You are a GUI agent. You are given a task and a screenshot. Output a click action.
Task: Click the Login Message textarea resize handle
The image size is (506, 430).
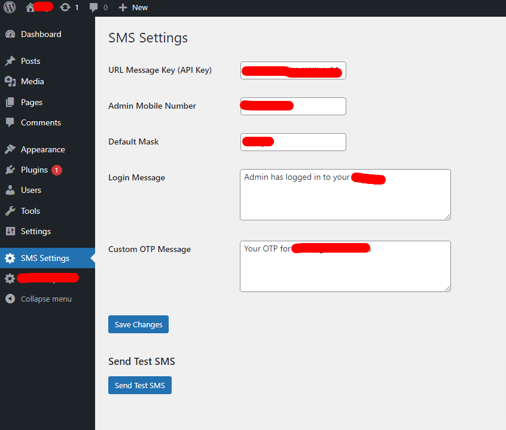pyautogui.click(x=447, y=217)
